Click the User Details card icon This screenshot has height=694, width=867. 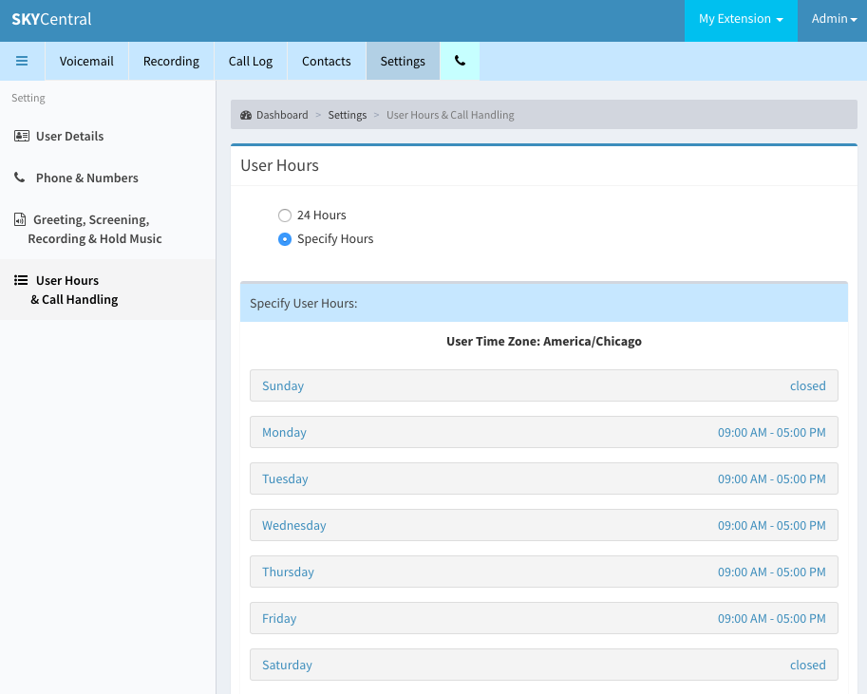[22, 136]
